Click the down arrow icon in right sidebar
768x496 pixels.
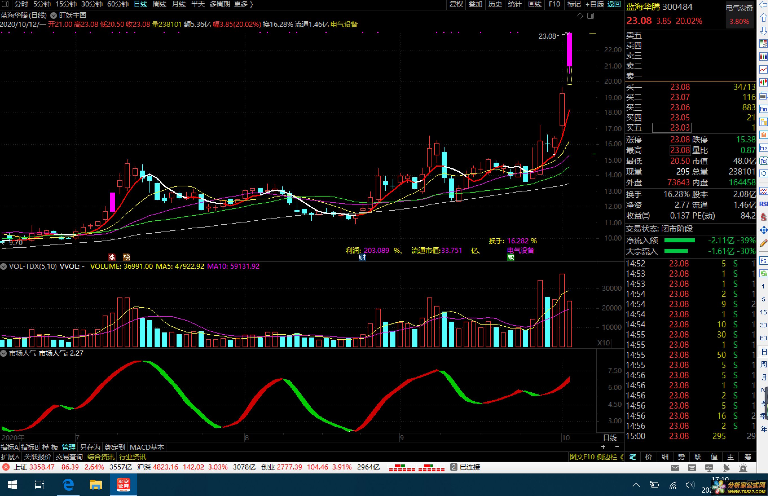click(x=763, y=31)
